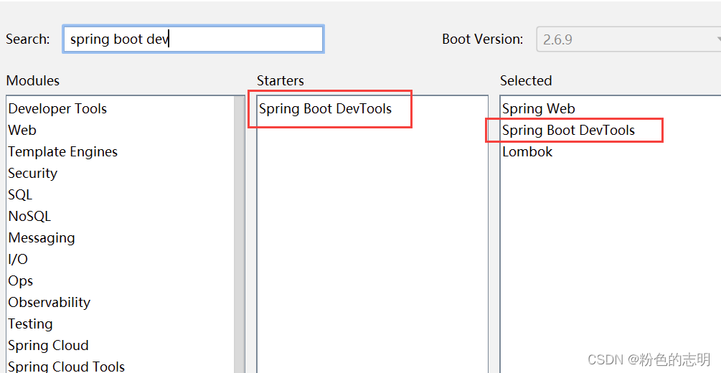Select Spring Boot DevTools in Selected list
This screenshot has height=373, width=721.
pos(568,130)
